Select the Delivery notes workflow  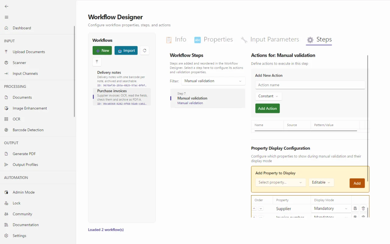pos(122,79)
